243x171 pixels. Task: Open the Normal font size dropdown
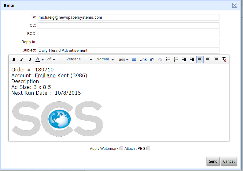(x=104, y=59)
